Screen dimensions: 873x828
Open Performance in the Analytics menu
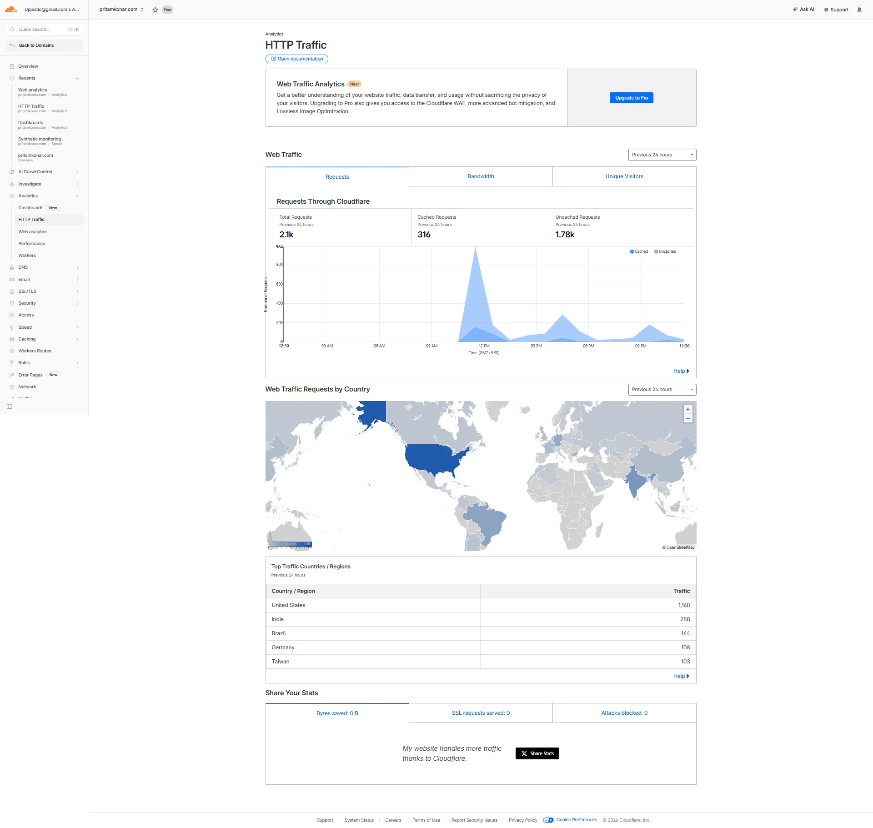[32, 244]
